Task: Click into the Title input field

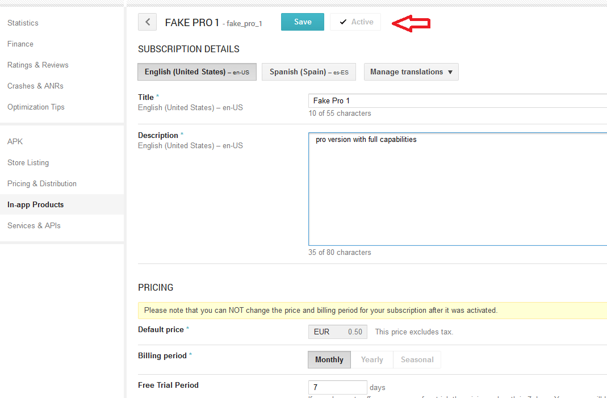Action: [458, 100]
